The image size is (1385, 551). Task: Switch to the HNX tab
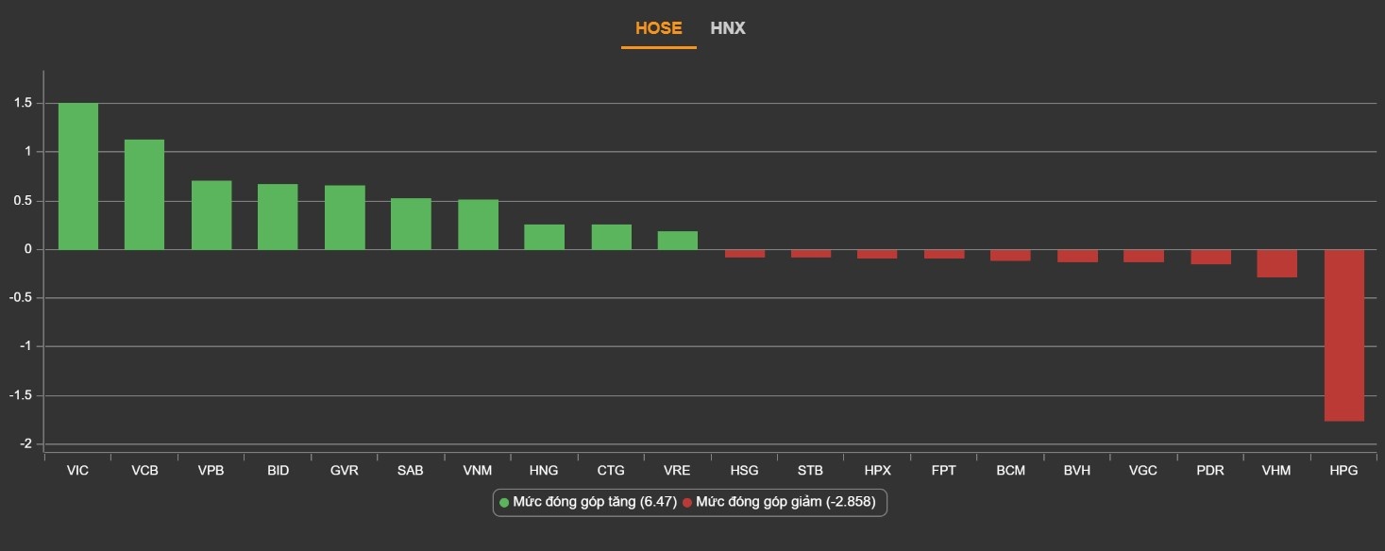(729, 28)
